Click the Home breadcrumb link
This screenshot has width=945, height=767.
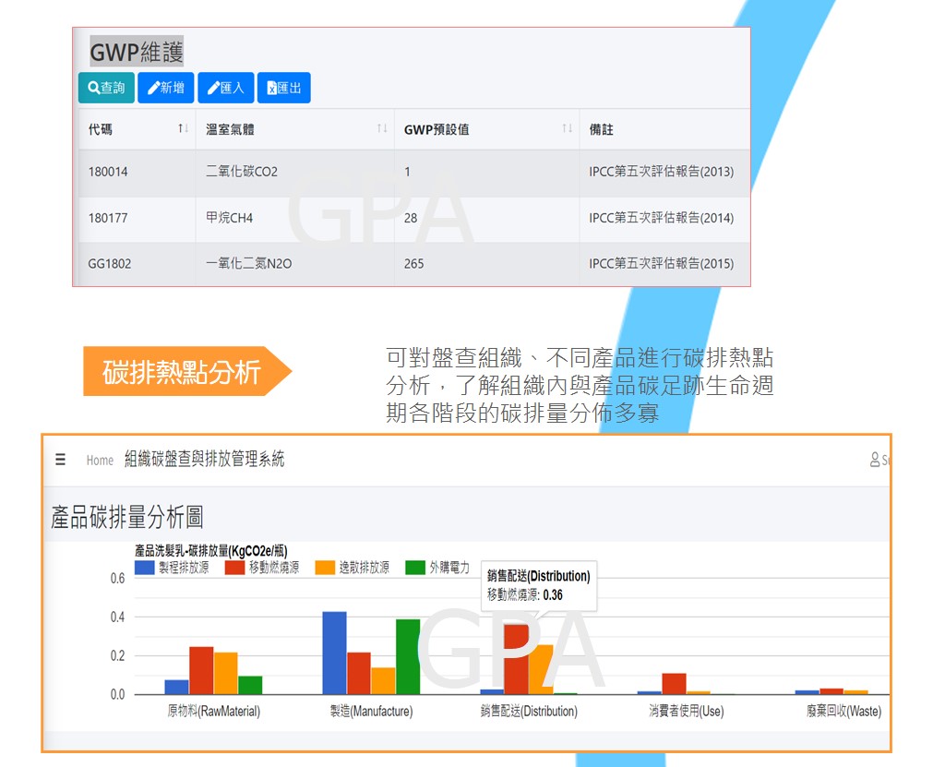point(100,461)
